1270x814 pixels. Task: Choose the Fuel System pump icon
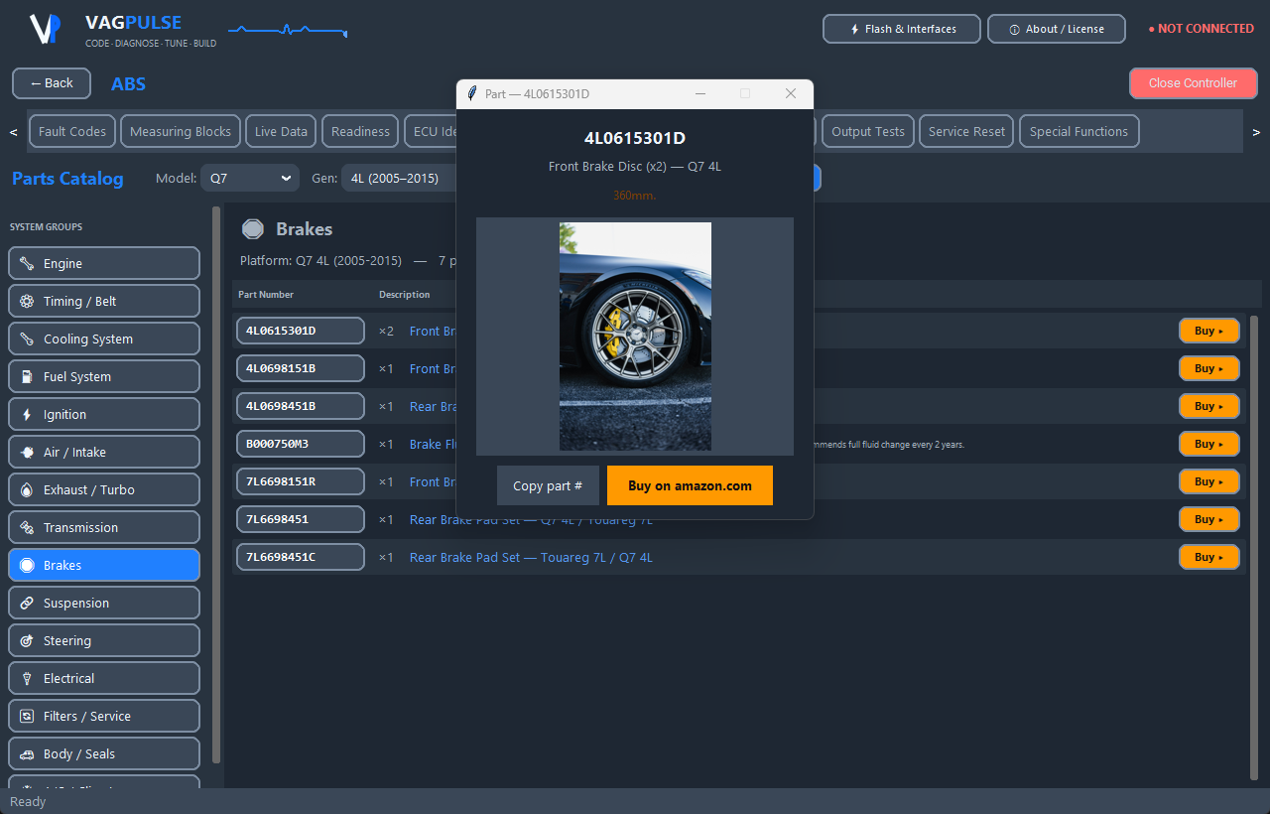pos(27,377)
